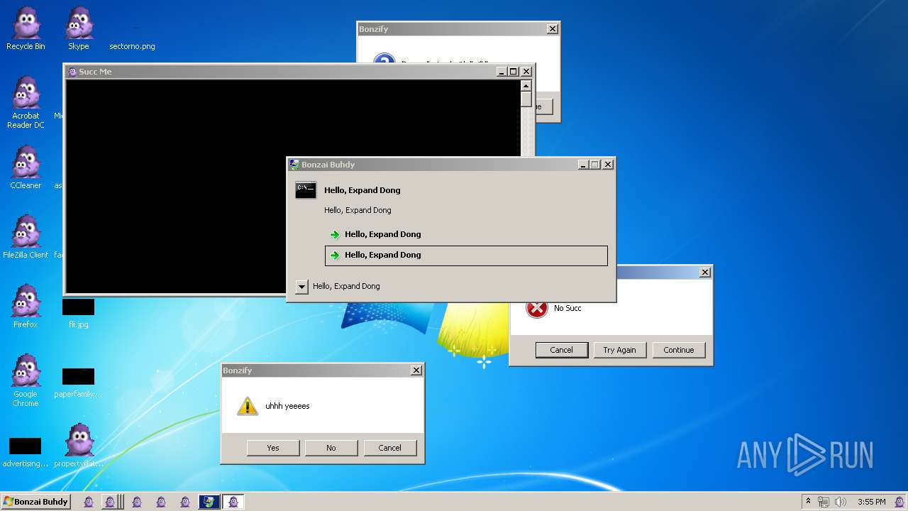Click scroll up arrow in Succ Me window
908x511 pixels.
526,85
